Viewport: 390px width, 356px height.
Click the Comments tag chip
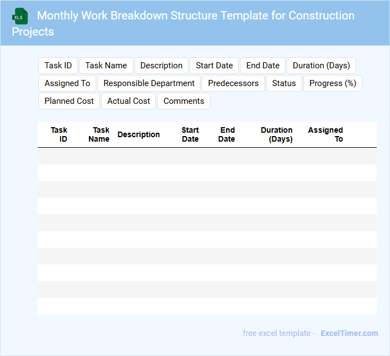[x=184, y=101]
